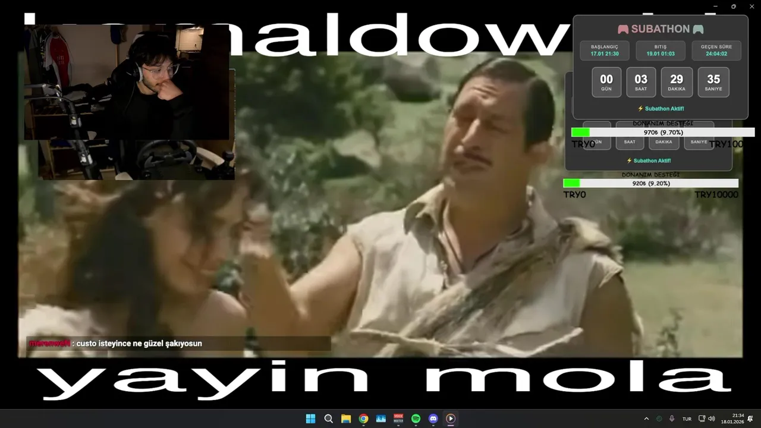Click the lower Subathon Aktif! status text
This screenshot has height=428, width=761.
649,160
